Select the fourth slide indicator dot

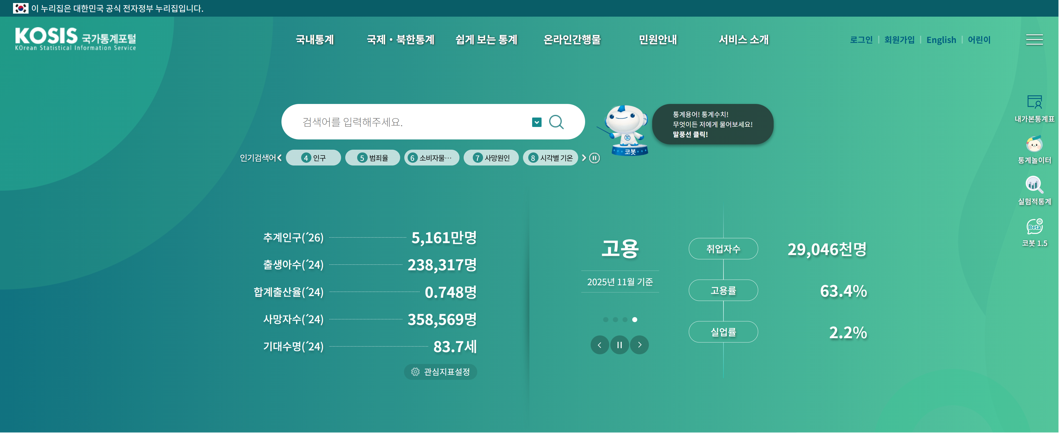(x=634, y=320)
